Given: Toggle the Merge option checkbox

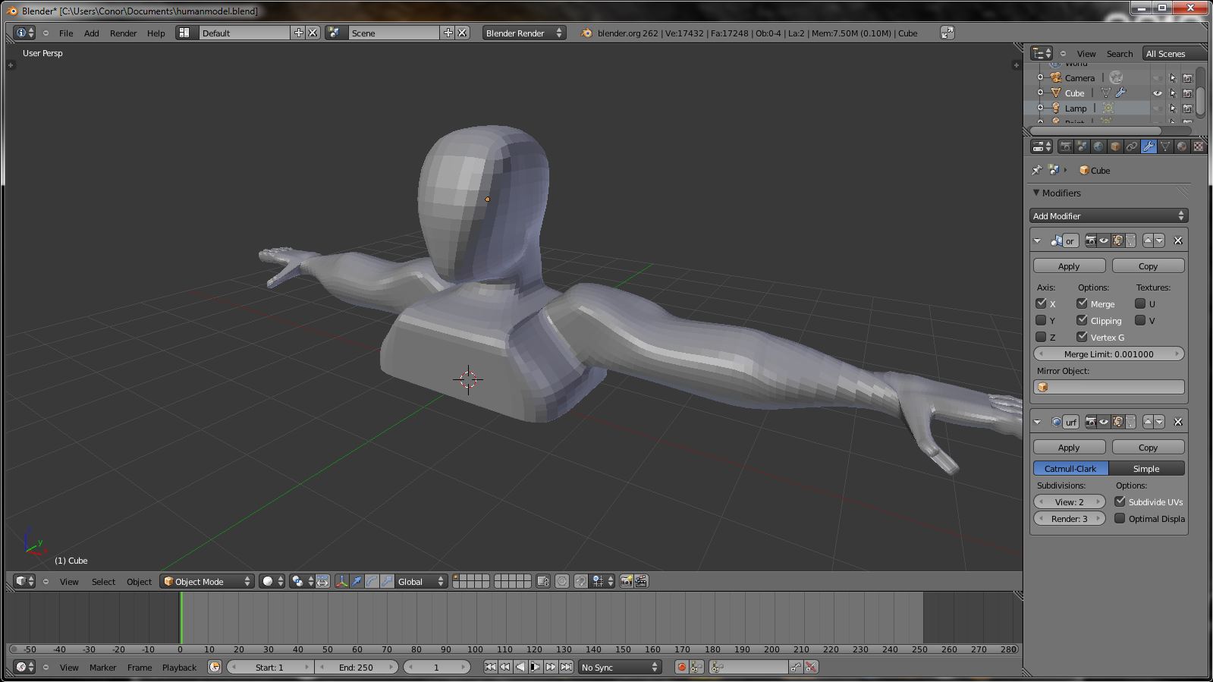Looking at the screenshot, I should click(1082, 303).
